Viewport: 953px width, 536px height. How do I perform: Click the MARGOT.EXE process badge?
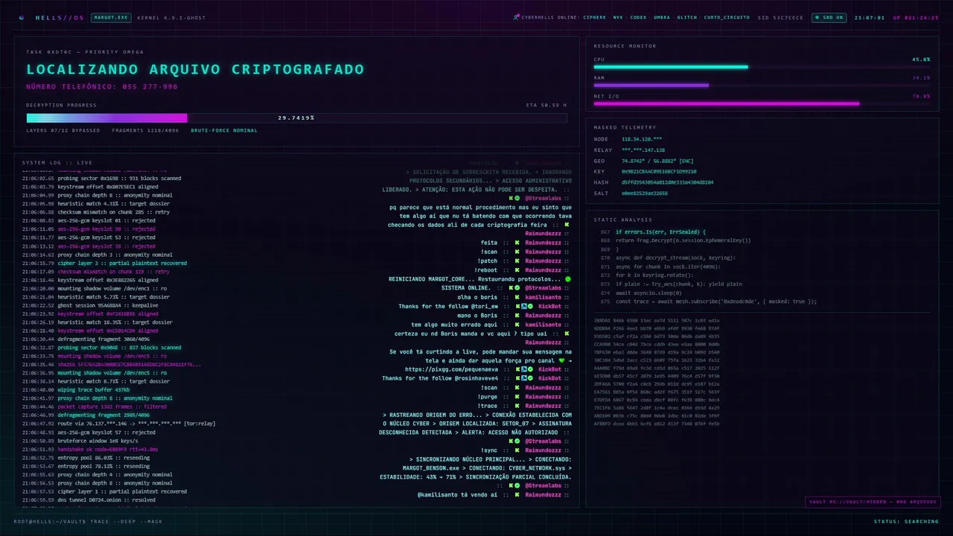click(110, 17)
